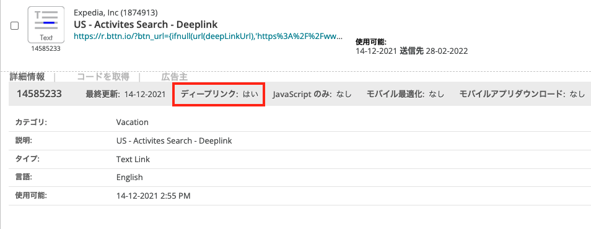This screenshot has height=229, width=591.
Task: Open the r.bttn.io deeplink URL
Action: point(208,37)
